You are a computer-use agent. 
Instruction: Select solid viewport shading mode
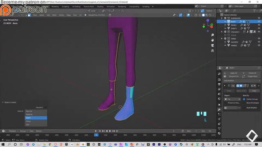pyautogui.click(x=203, y=15)
